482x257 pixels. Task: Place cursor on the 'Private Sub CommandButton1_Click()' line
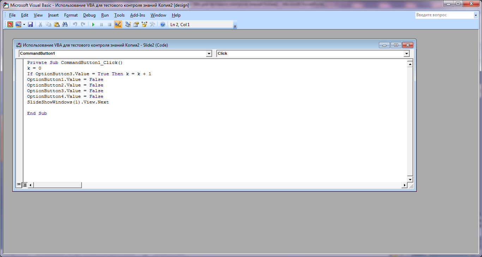75,62
